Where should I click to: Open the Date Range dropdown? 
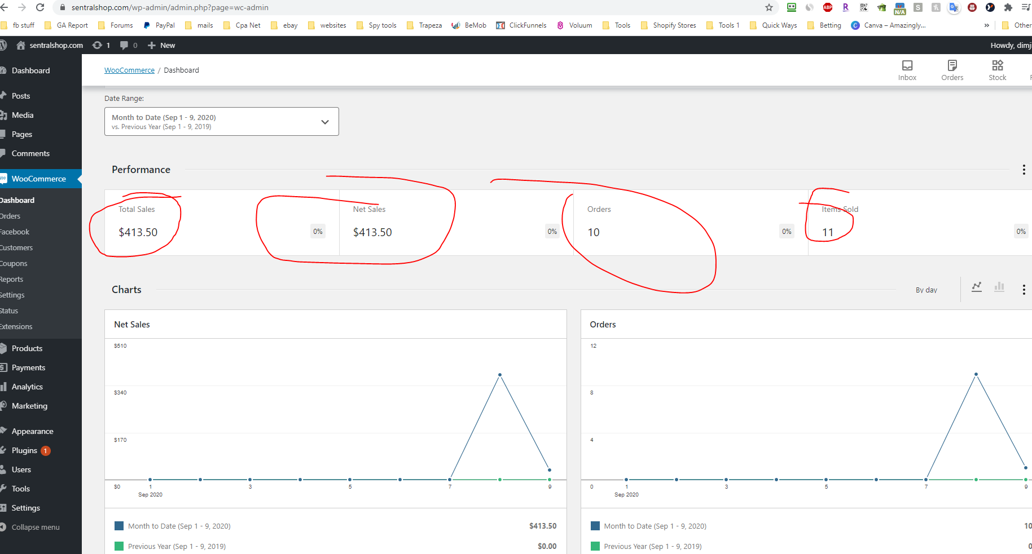pos(222,121)
